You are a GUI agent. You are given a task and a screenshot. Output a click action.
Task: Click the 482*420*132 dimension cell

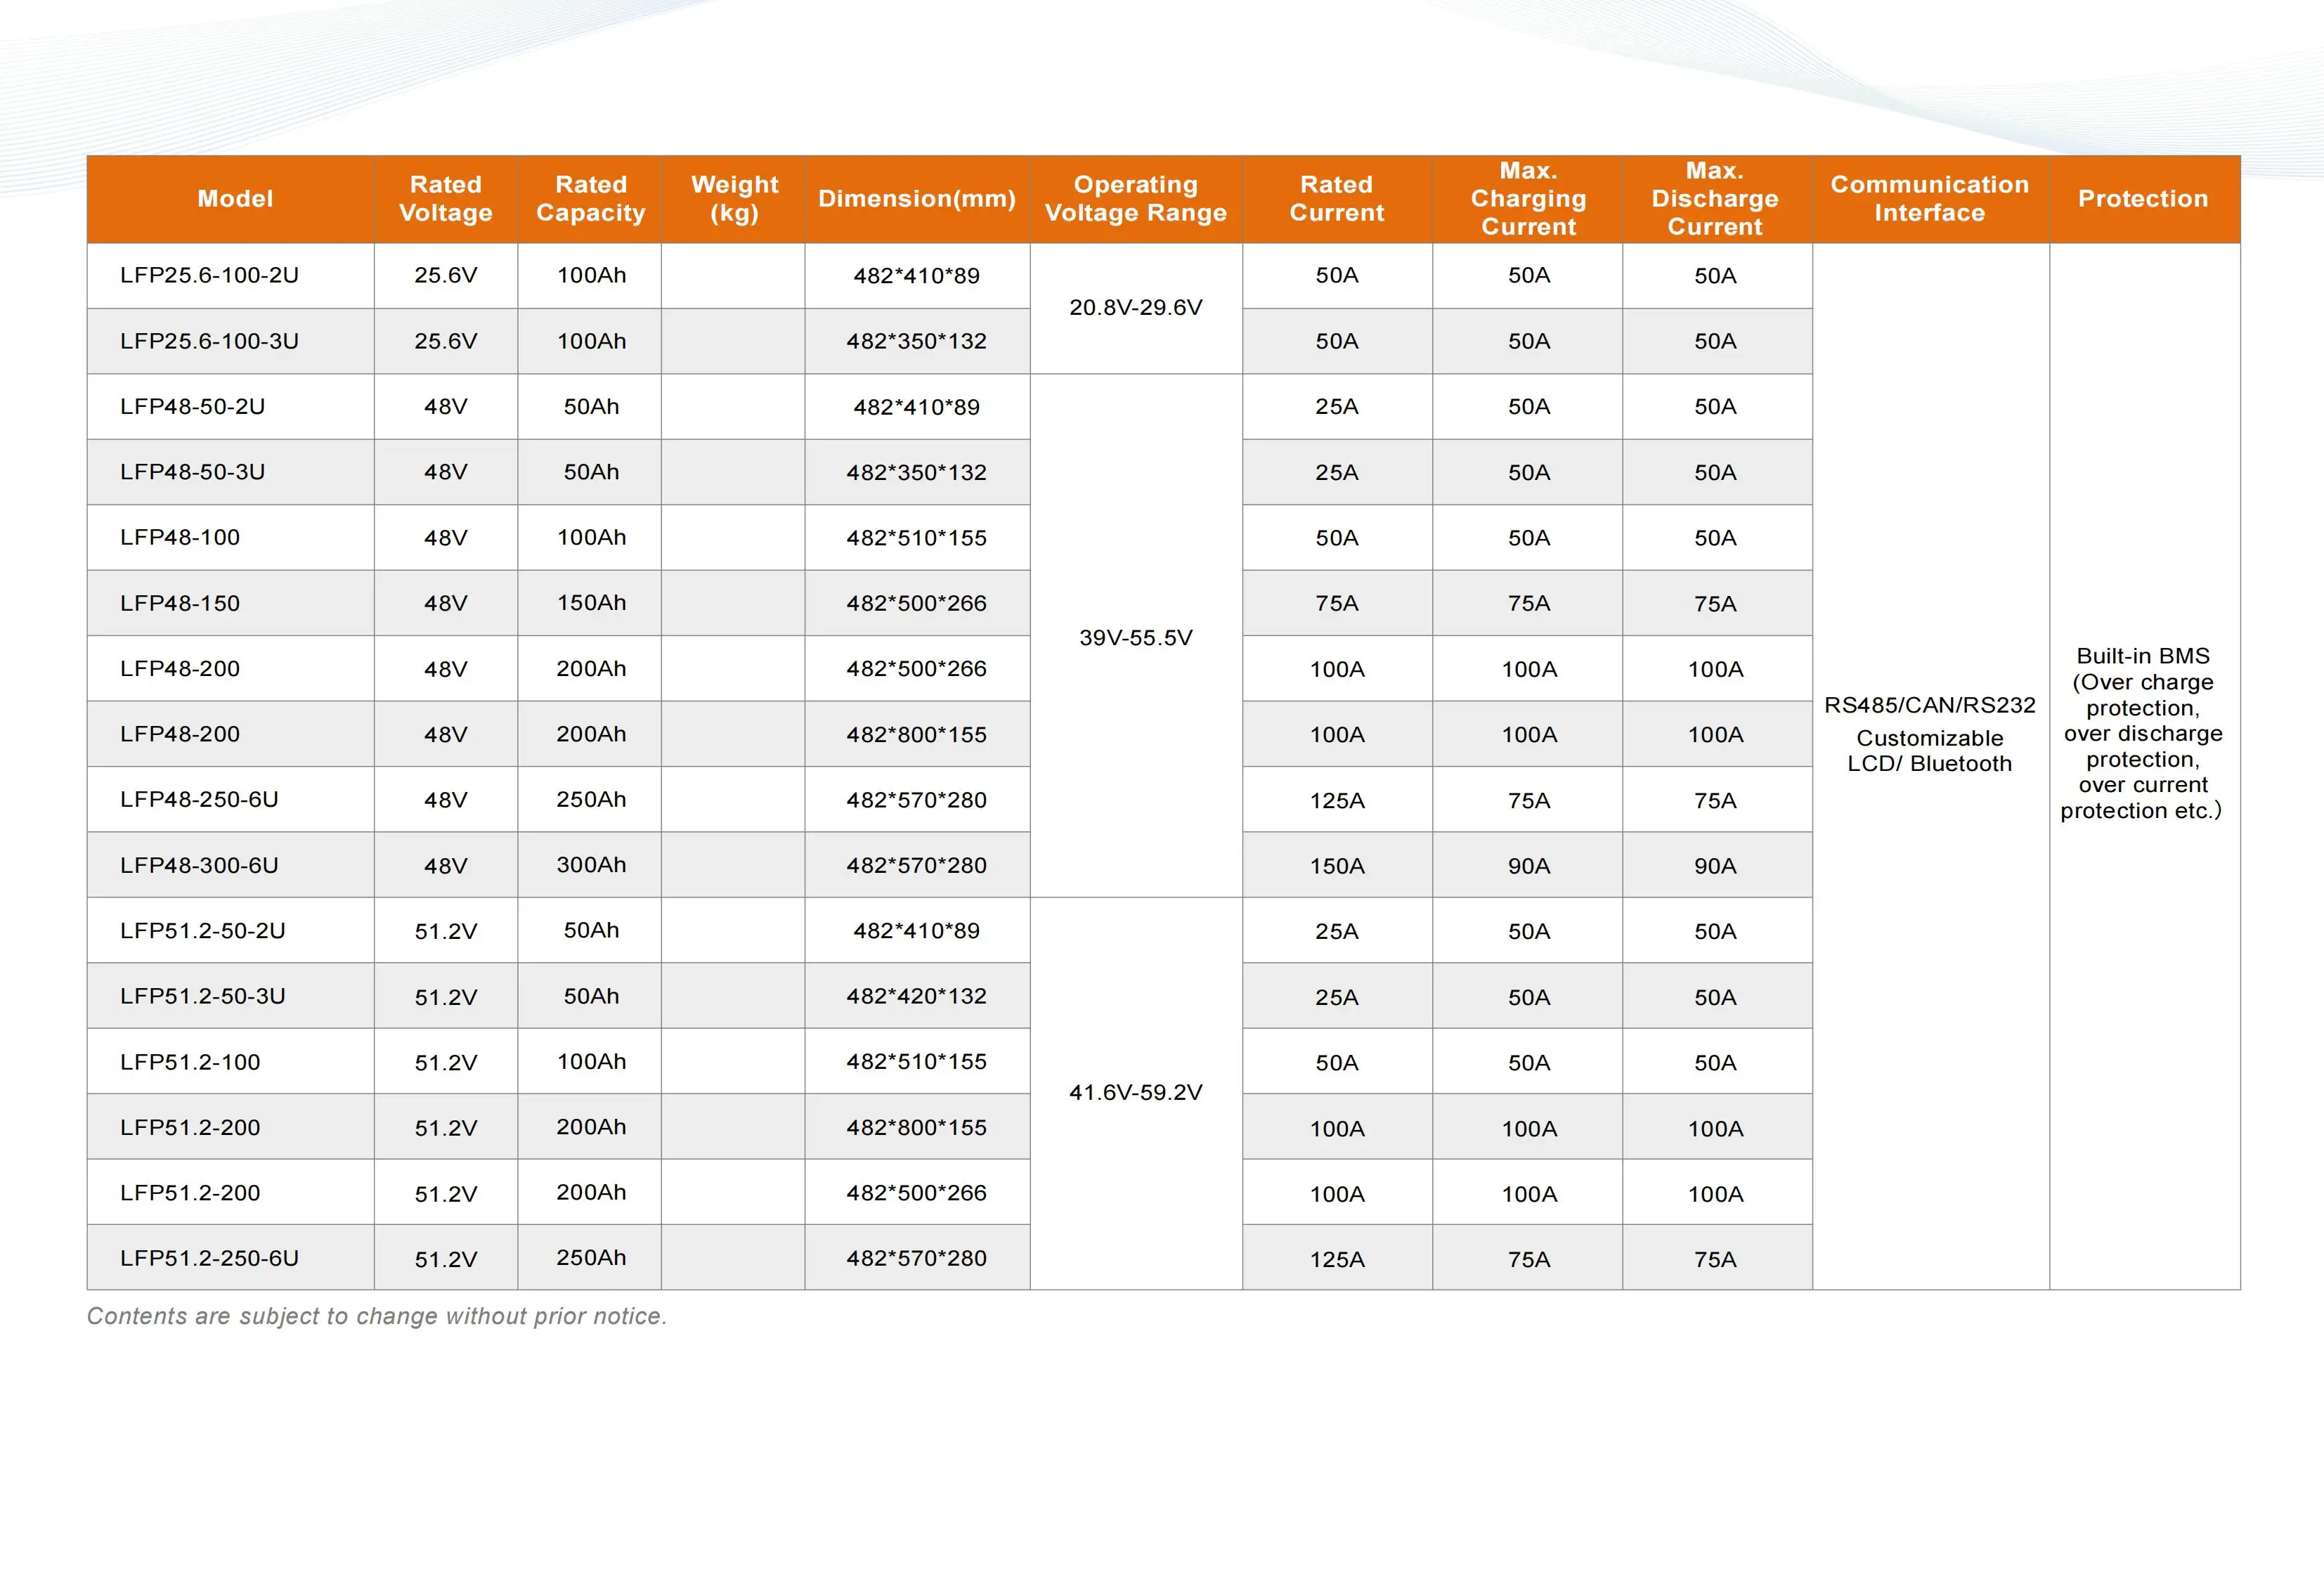pos(917,996)
